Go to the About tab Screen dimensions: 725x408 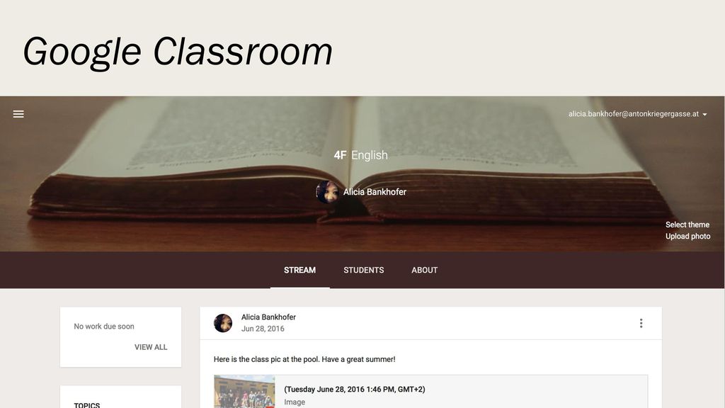[425, 270]
